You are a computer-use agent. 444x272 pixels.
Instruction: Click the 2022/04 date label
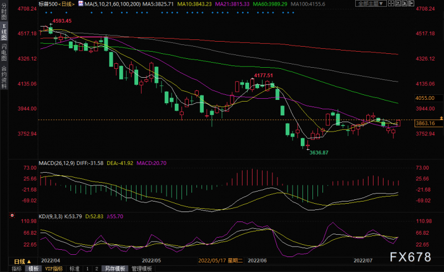click(x=51, y=260)
